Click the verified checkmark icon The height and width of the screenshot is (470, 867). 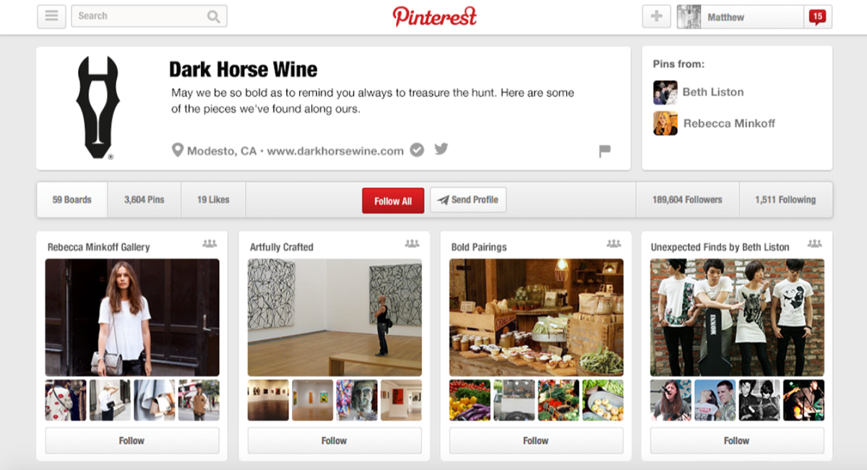coord(417,150)
